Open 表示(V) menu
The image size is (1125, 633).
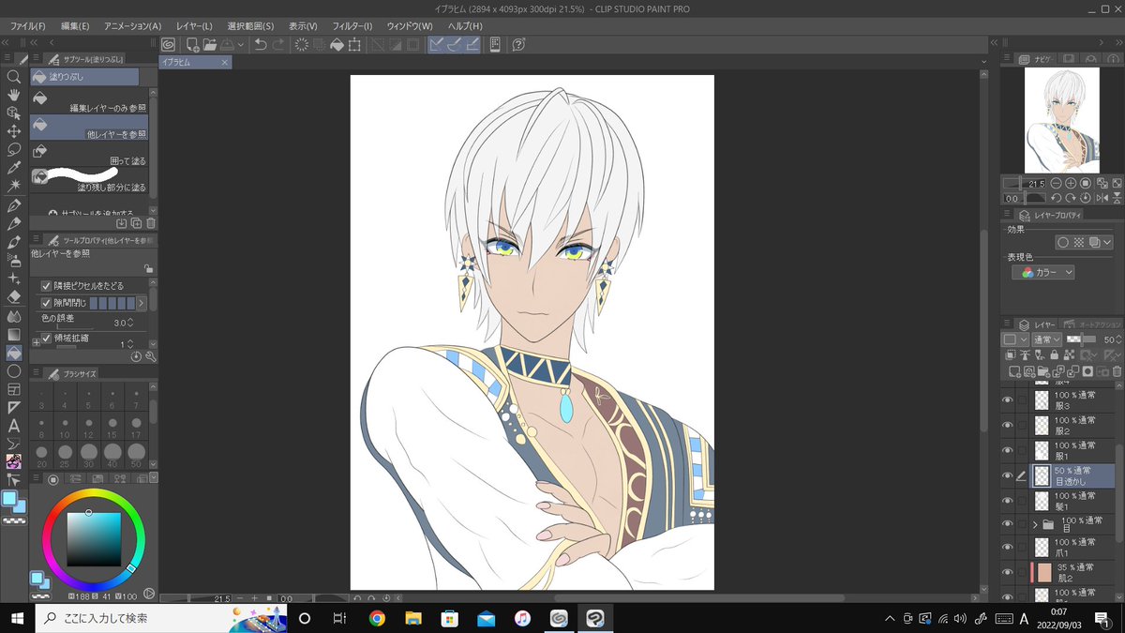303,25
